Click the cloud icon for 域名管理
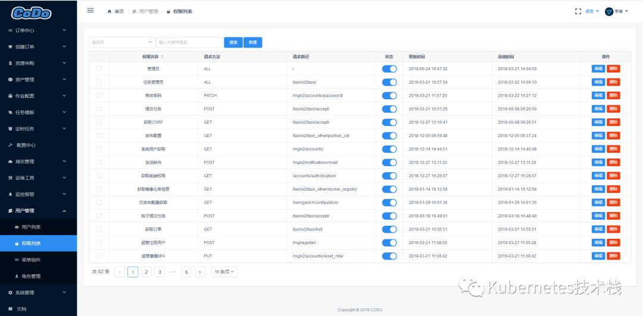Viewport: 643px width, 316px height. 11,162
